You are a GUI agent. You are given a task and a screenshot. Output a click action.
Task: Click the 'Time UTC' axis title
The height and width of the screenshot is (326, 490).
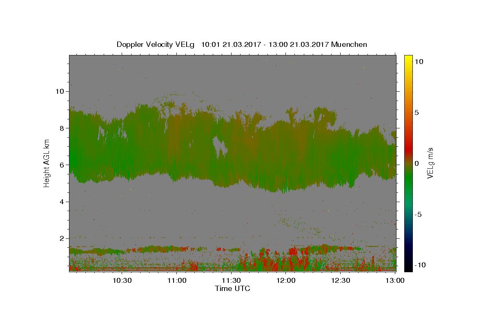coord(232,289)
